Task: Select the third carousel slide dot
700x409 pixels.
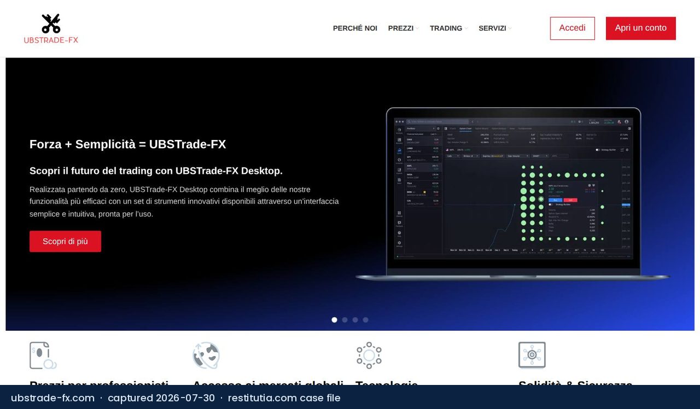Action: coord(355,320)
